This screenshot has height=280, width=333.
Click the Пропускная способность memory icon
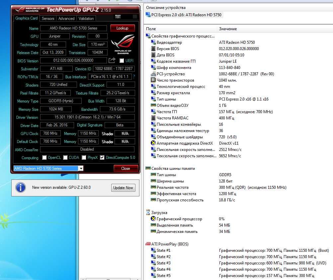153,199
